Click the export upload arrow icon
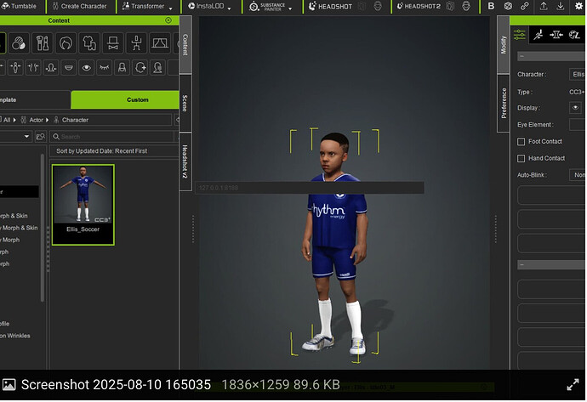 click(544, 6)
